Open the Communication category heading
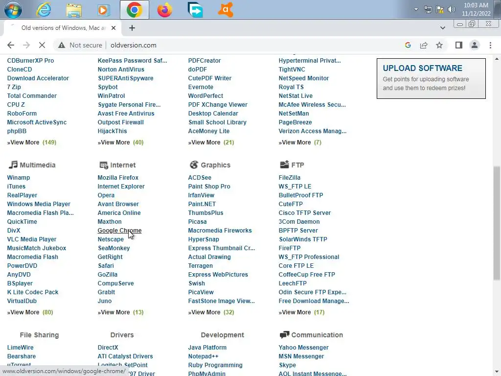Viewport: 501px width, 376px height. pos(317,335)
